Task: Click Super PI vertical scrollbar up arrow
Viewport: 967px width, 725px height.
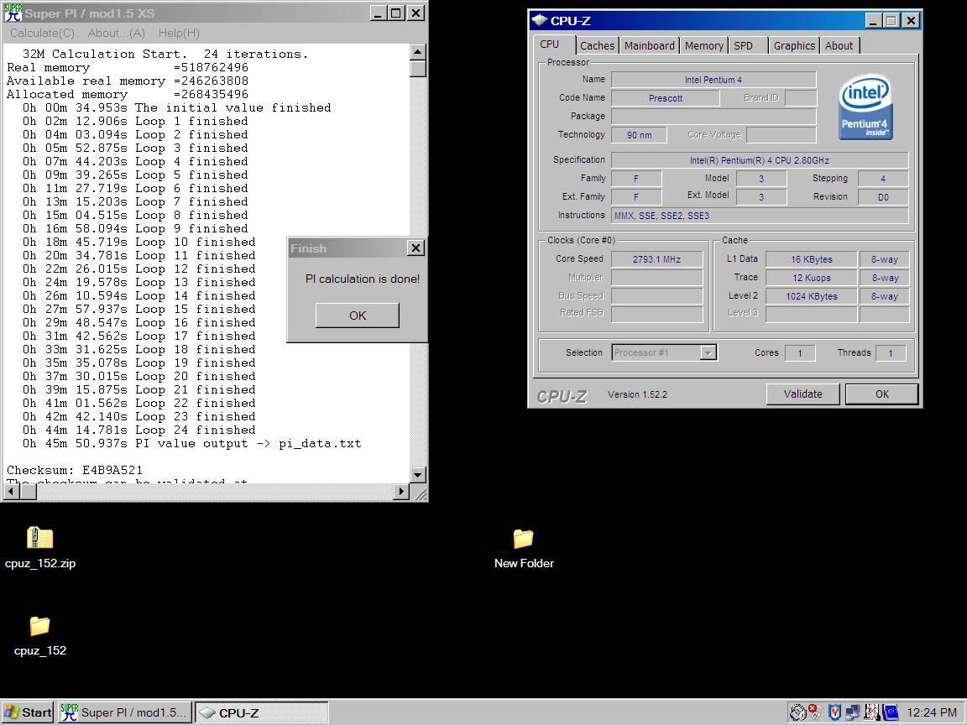Action: 417,52
